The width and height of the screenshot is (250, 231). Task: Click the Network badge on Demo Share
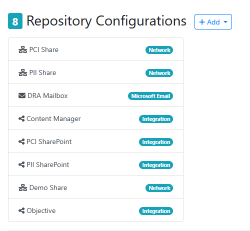pyautogui.click(x=159, y=188)
